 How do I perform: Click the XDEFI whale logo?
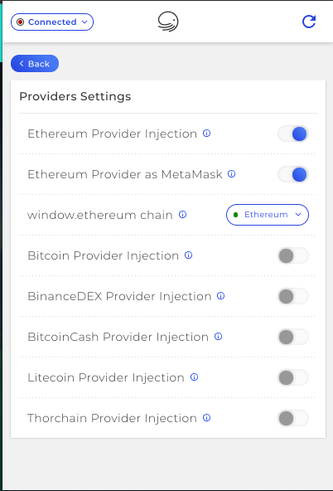tap(168, 22)
